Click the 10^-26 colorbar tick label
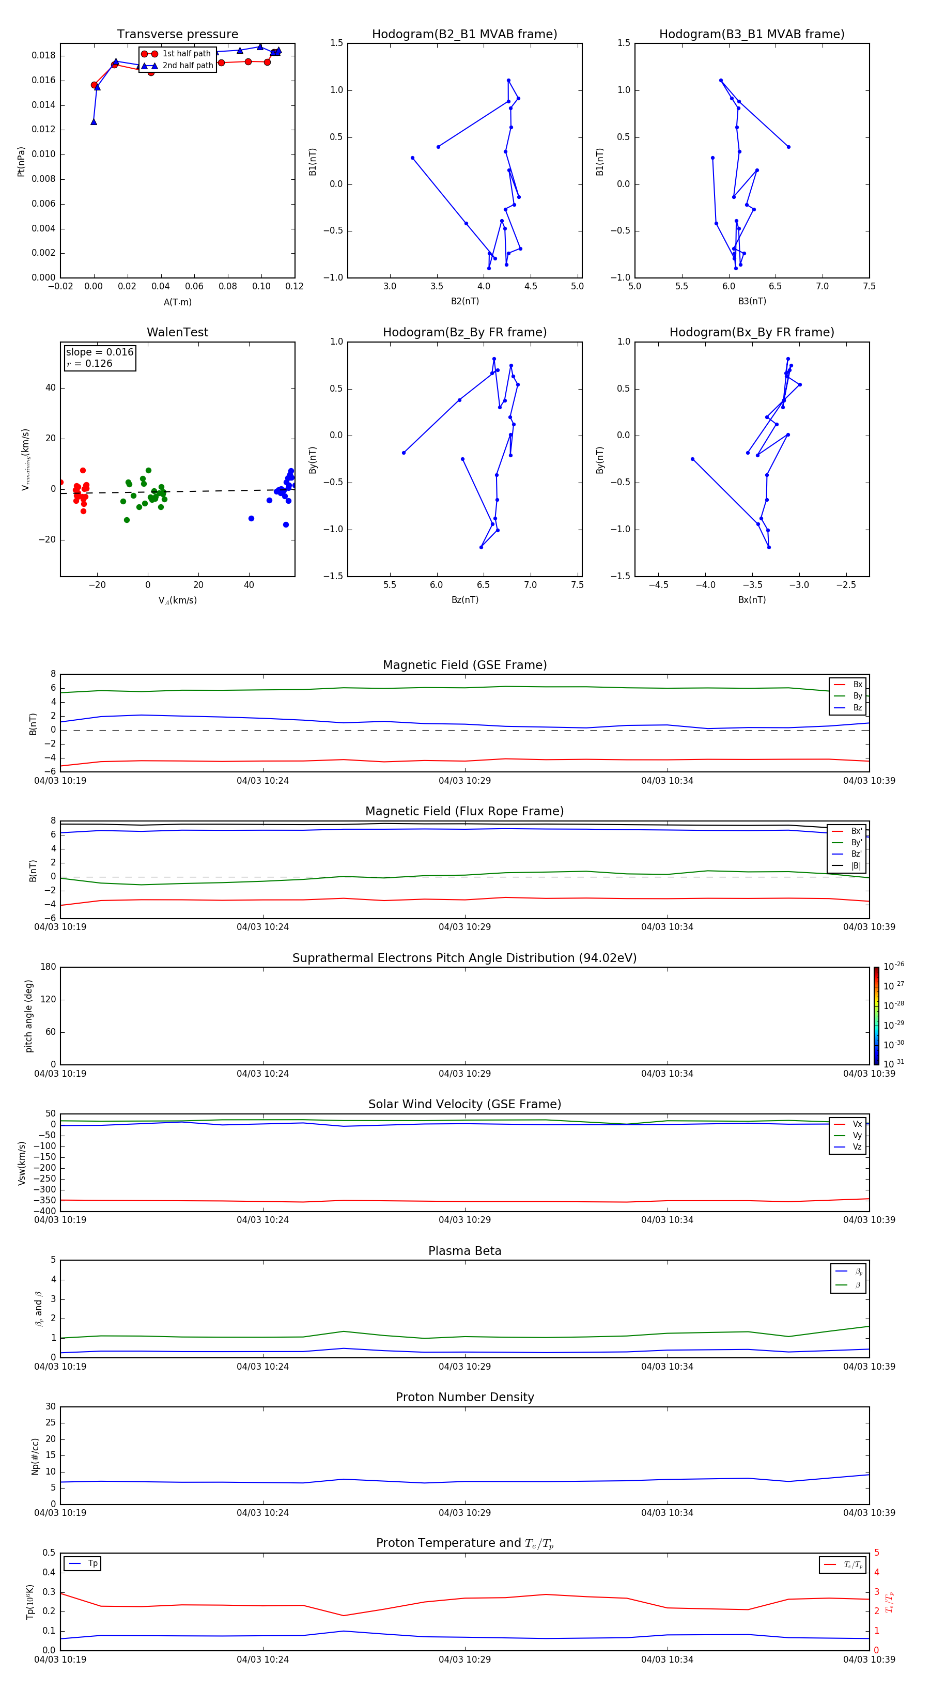Viewport: 930px width, 1705px height. [894, 966]
